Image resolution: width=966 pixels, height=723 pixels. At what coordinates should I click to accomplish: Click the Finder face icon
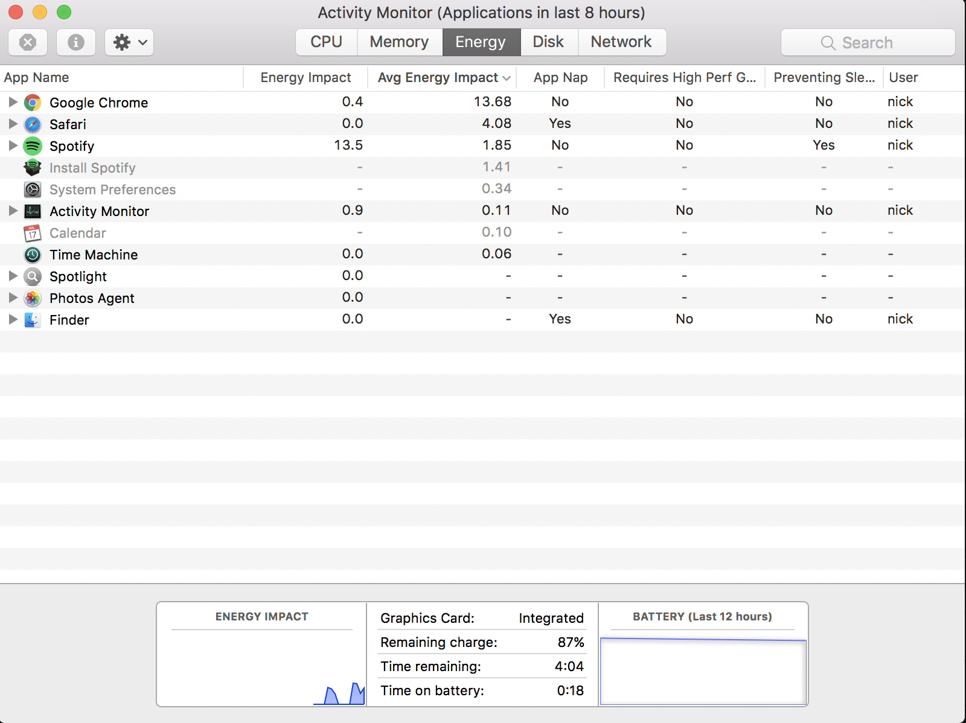[33, 320]
